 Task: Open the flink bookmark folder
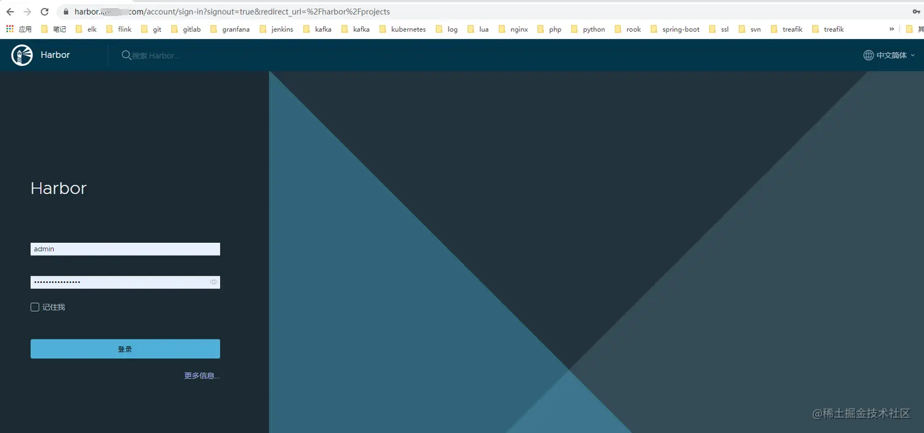pyautogui.click(x=119, y=29)
